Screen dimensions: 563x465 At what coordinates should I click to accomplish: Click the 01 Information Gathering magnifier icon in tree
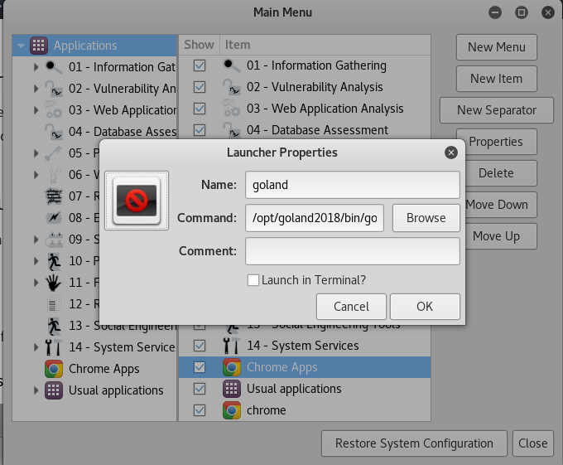[x=54, y=67]
